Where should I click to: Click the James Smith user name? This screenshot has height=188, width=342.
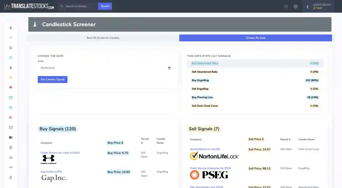click(x=322, y=5)
